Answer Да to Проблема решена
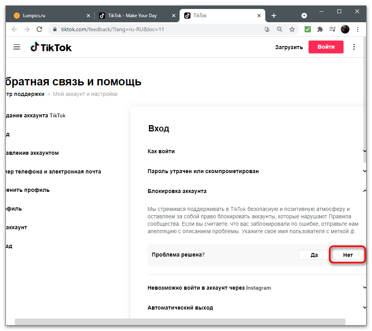The width and height of the screenshot is (372, 331). pos(314,255)
